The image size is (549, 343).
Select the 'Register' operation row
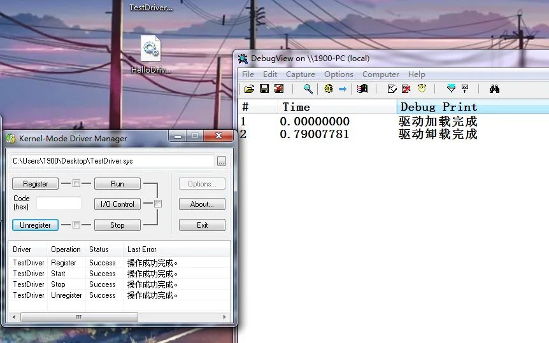119,262
